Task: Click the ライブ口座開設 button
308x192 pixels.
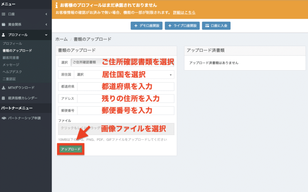Action: coord(182,26)
